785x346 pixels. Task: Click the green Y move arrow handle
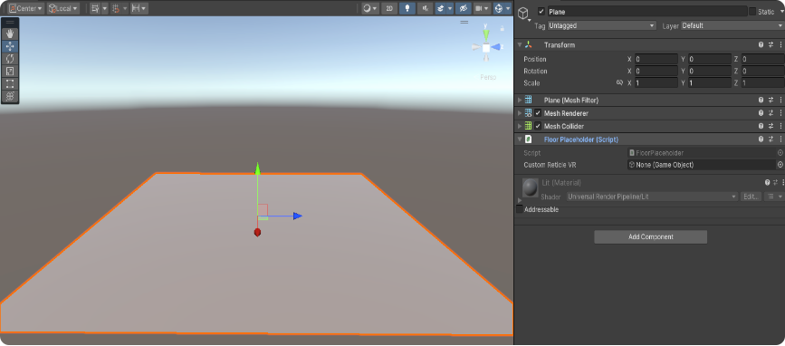[257, 168]
